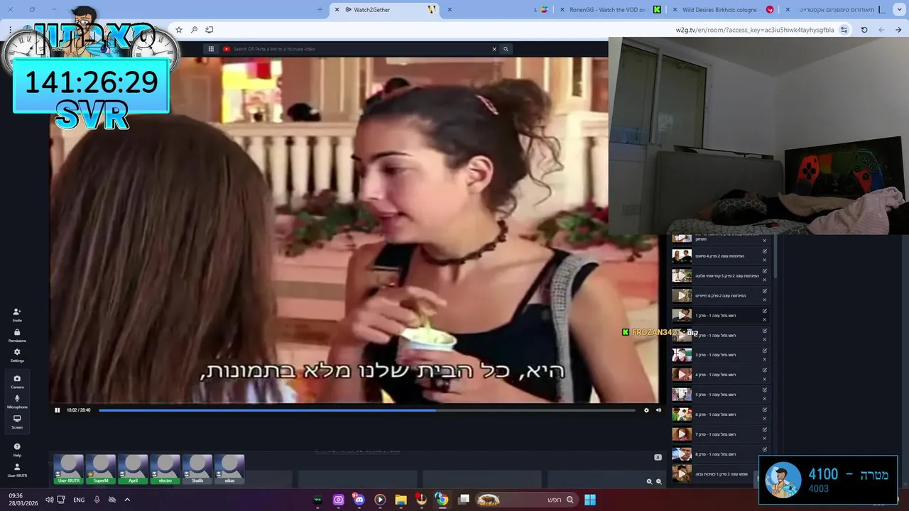
Task: Switch to the Wild Desires Birkholz cologne tab
Action: pyautogui.click(x=724, y=10)
